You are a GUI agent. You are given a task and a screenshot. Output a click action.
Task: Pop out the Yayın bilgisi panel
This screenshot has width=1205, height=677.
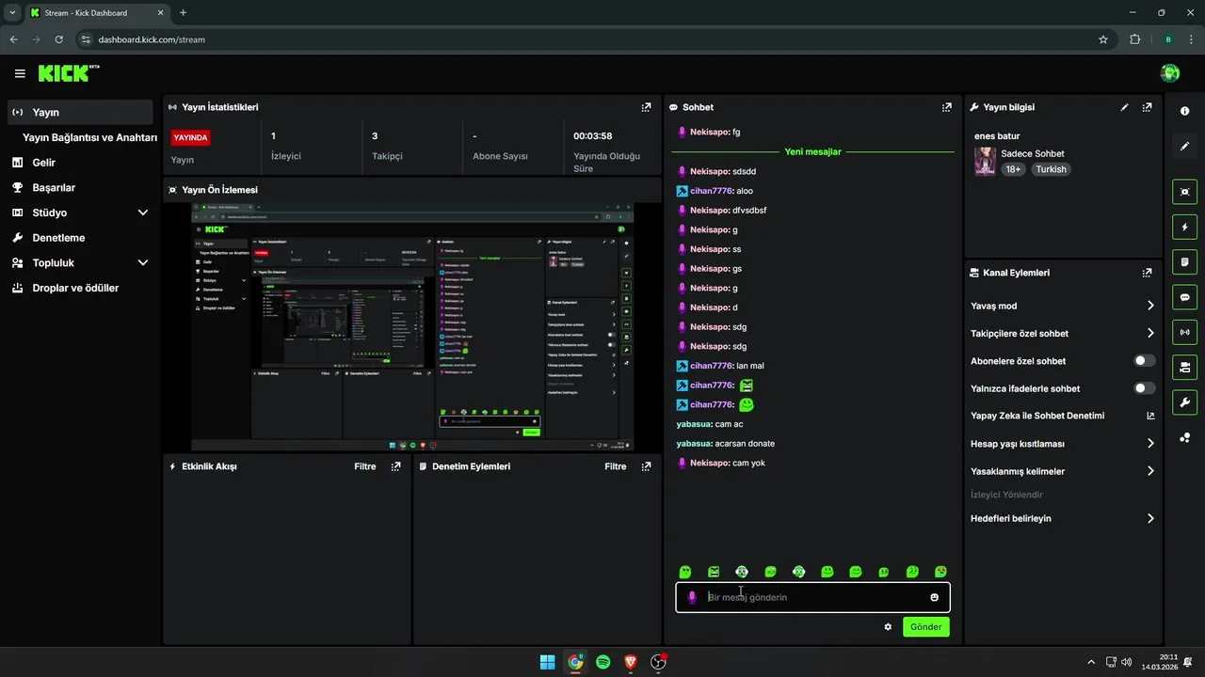(1147, 107)
